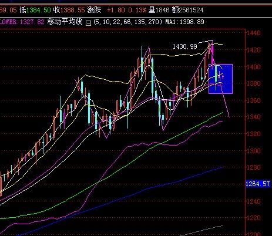Select the low price 低1384.50
The height and width of the screenshot is (236, 272).
[x=35, y=10]
